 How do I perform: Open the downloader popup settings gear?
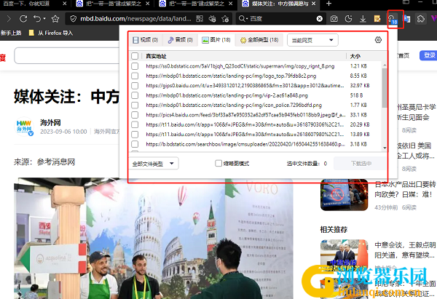[x=378, y=40]
